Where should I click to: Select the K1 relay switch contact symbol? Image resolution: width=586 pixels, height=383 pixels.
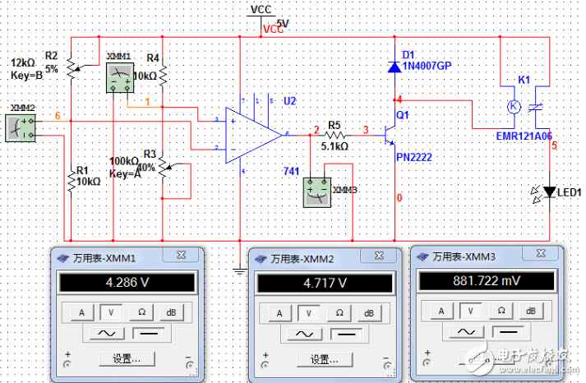536,108
